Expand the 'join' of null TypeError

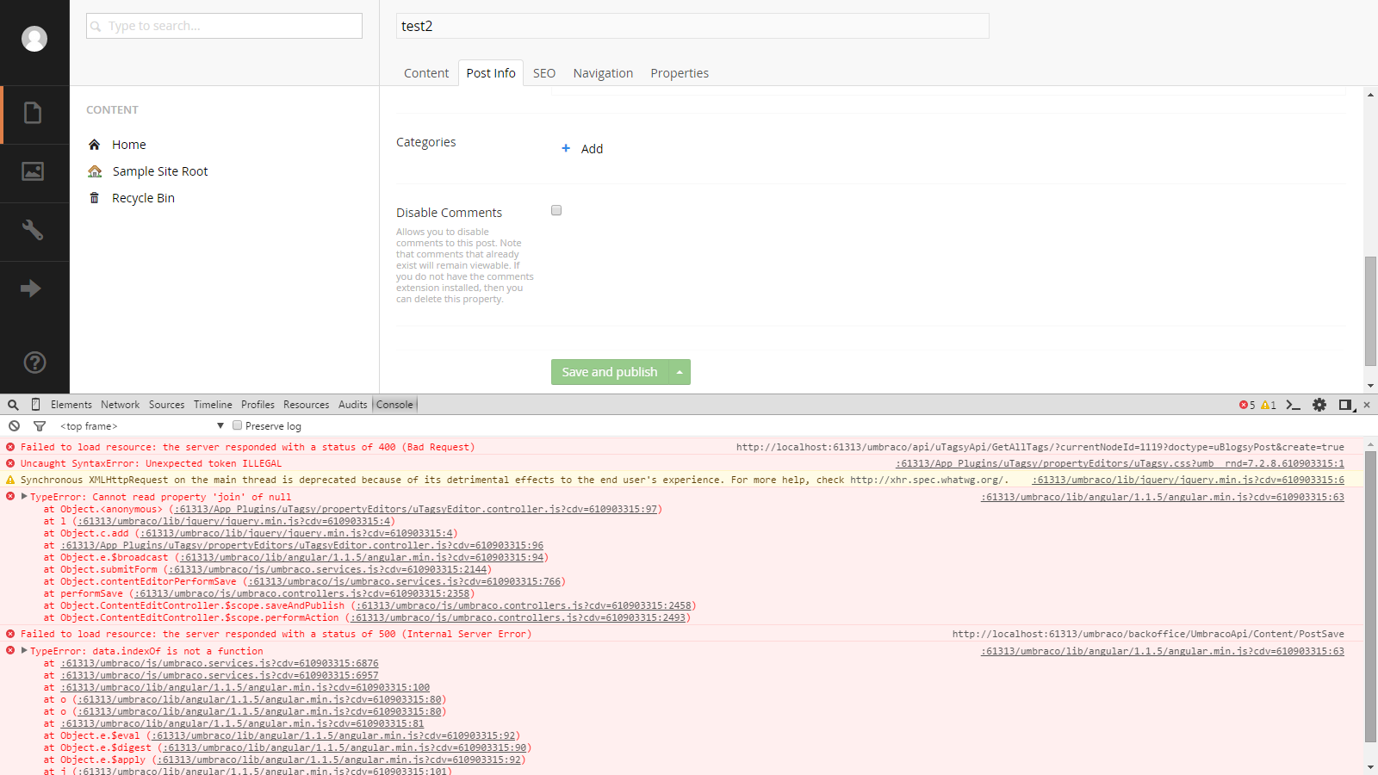point(25,497)
